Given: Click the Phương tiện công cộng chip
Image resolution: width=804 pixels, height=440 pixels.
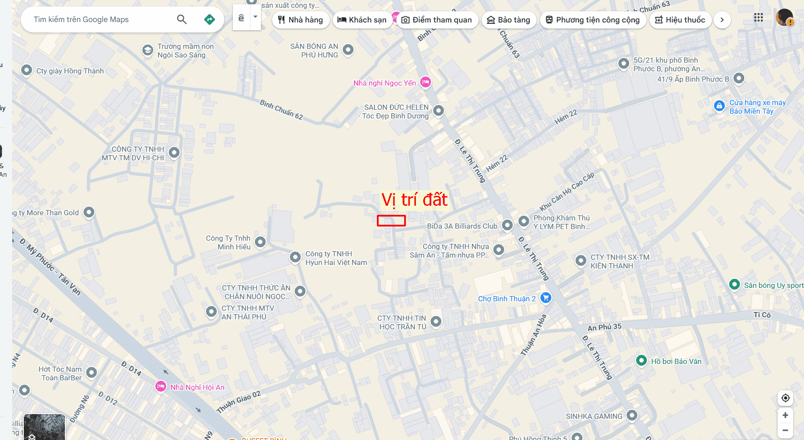Looking at the screenshot, I should coord(593,20).
